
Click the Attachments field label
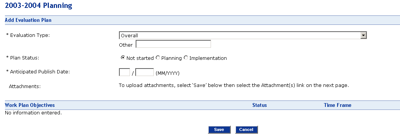pyautogui.click(x=25, y=87)
